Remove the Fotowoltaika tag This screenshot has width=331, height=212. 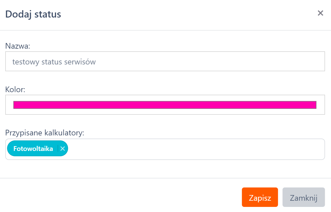[63, 149]
